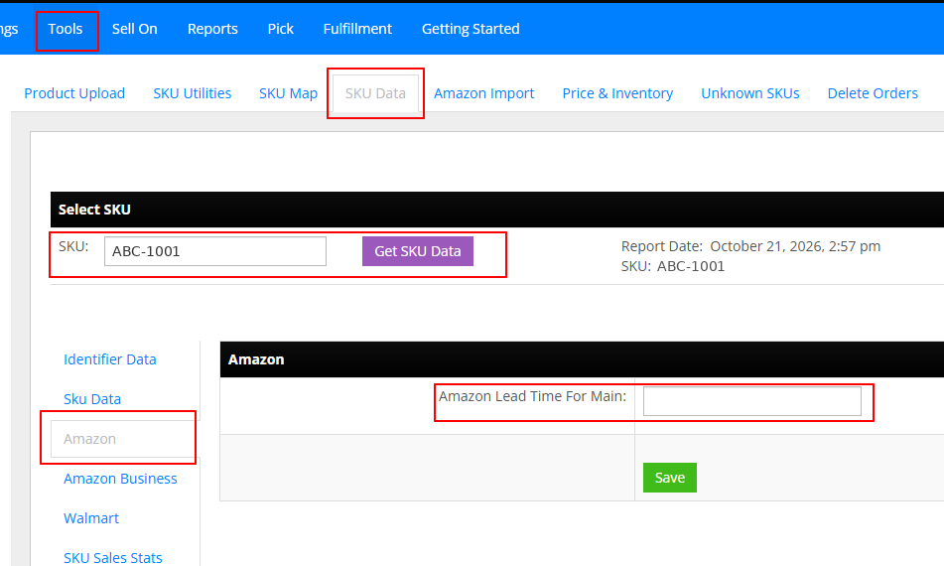Click the Report Date text
This screenshot has height=566, width=944.
coord(750,246)
